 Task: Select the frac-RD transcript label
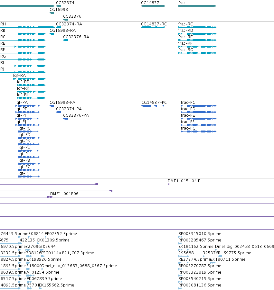(186, 30)
